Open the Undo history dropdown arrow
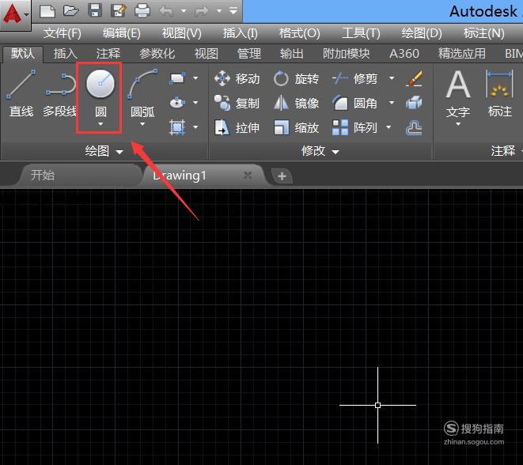Image resolution: width=523 pixels, height=465 pixels. [x=184, y=11]
